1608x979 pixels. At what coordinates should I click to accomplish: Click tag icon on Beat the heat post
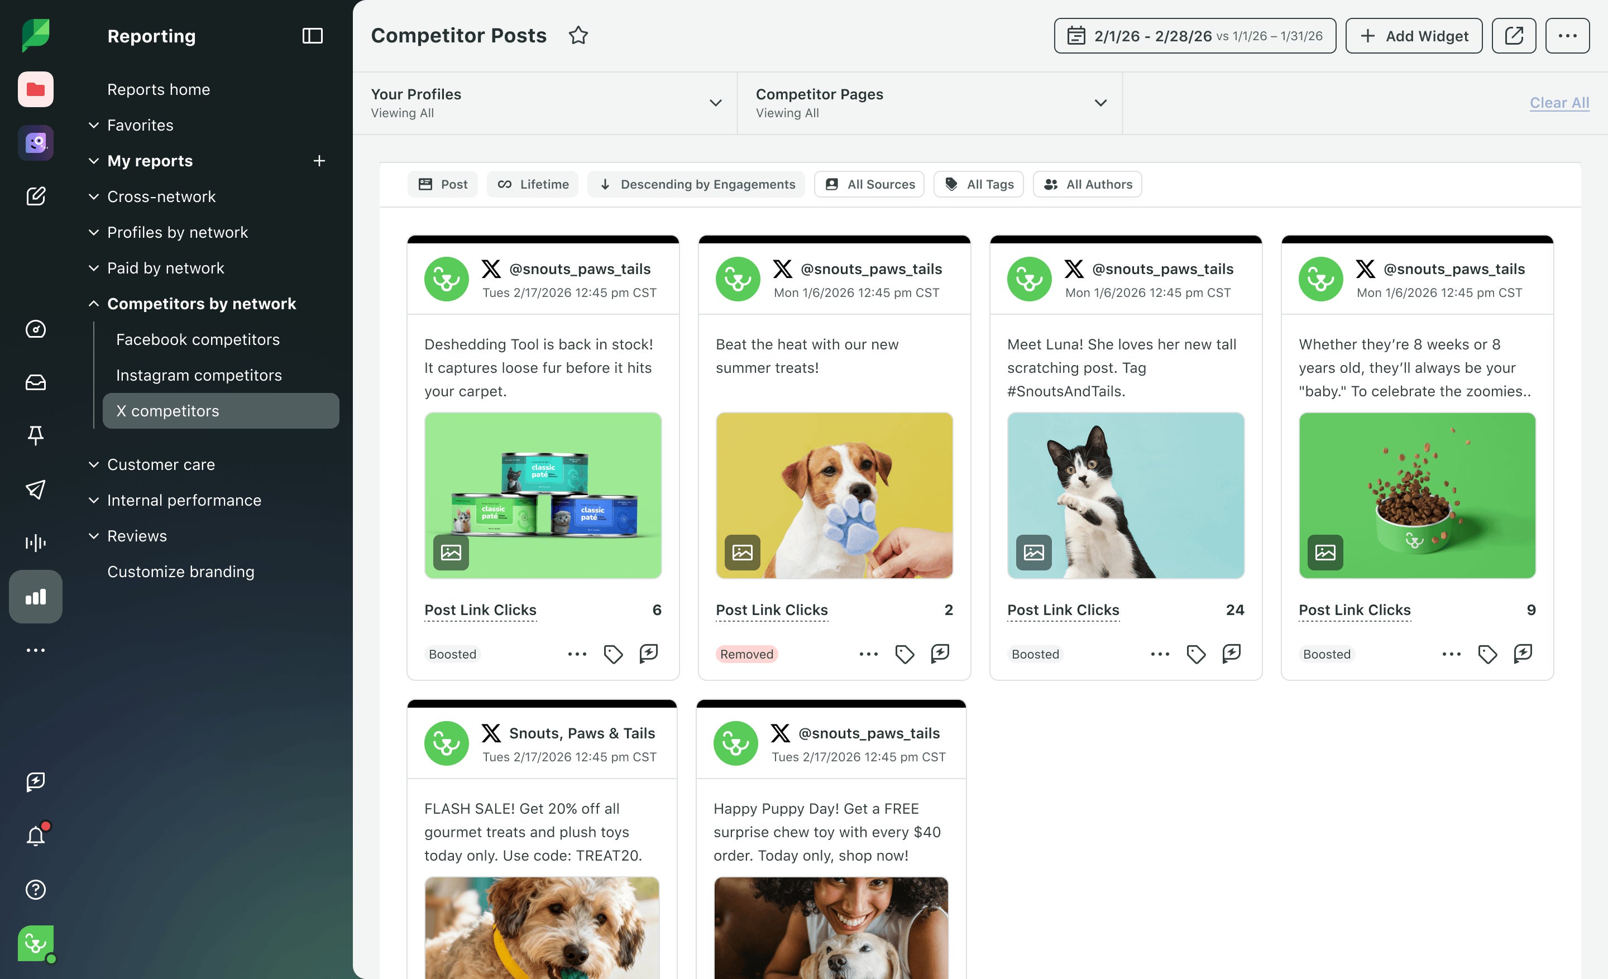coord(904,654)
